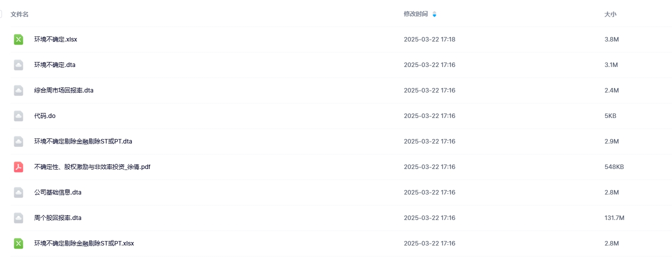The image size is (672, 257).
Task: Open the file 代码.do
Action: click(45, 116)
